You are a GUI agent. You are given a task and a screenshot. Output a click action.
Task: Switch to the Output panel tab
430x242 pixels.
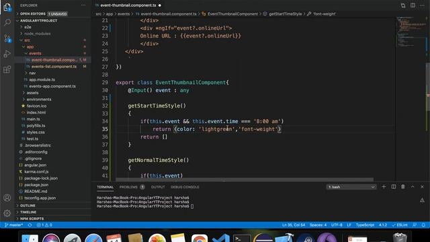coord(158,187)
